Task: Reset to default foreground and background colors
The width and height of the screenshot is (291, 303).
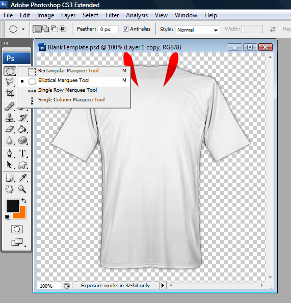Action: coord(8,217)
